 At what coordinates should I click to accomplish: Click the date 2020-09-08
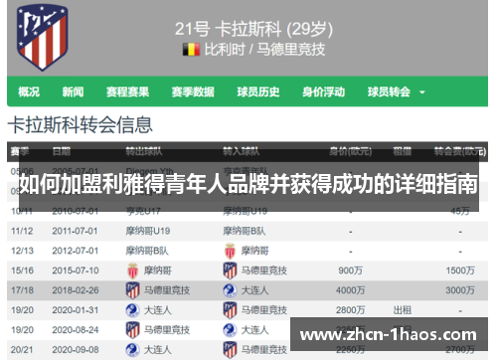(x=76, y=350)
